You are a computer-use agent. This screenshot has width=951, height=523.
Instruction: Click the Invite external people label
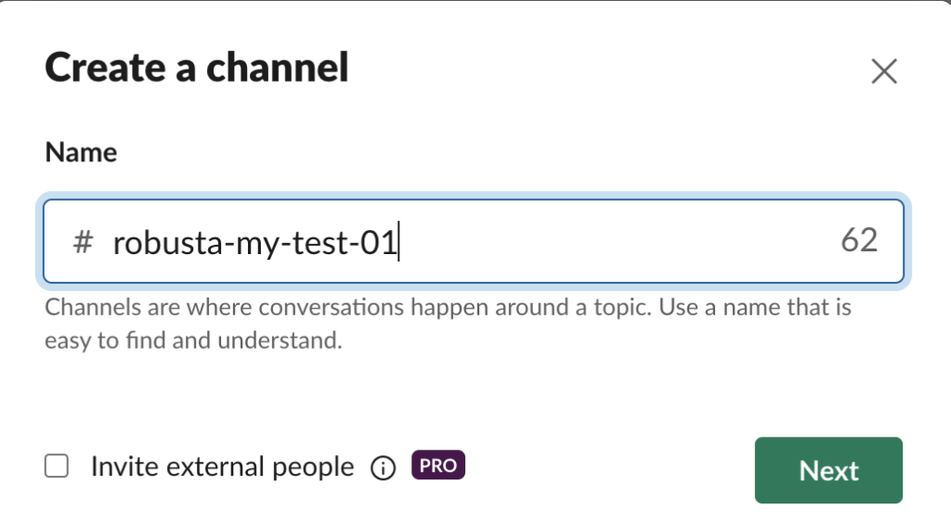(222, 466)
